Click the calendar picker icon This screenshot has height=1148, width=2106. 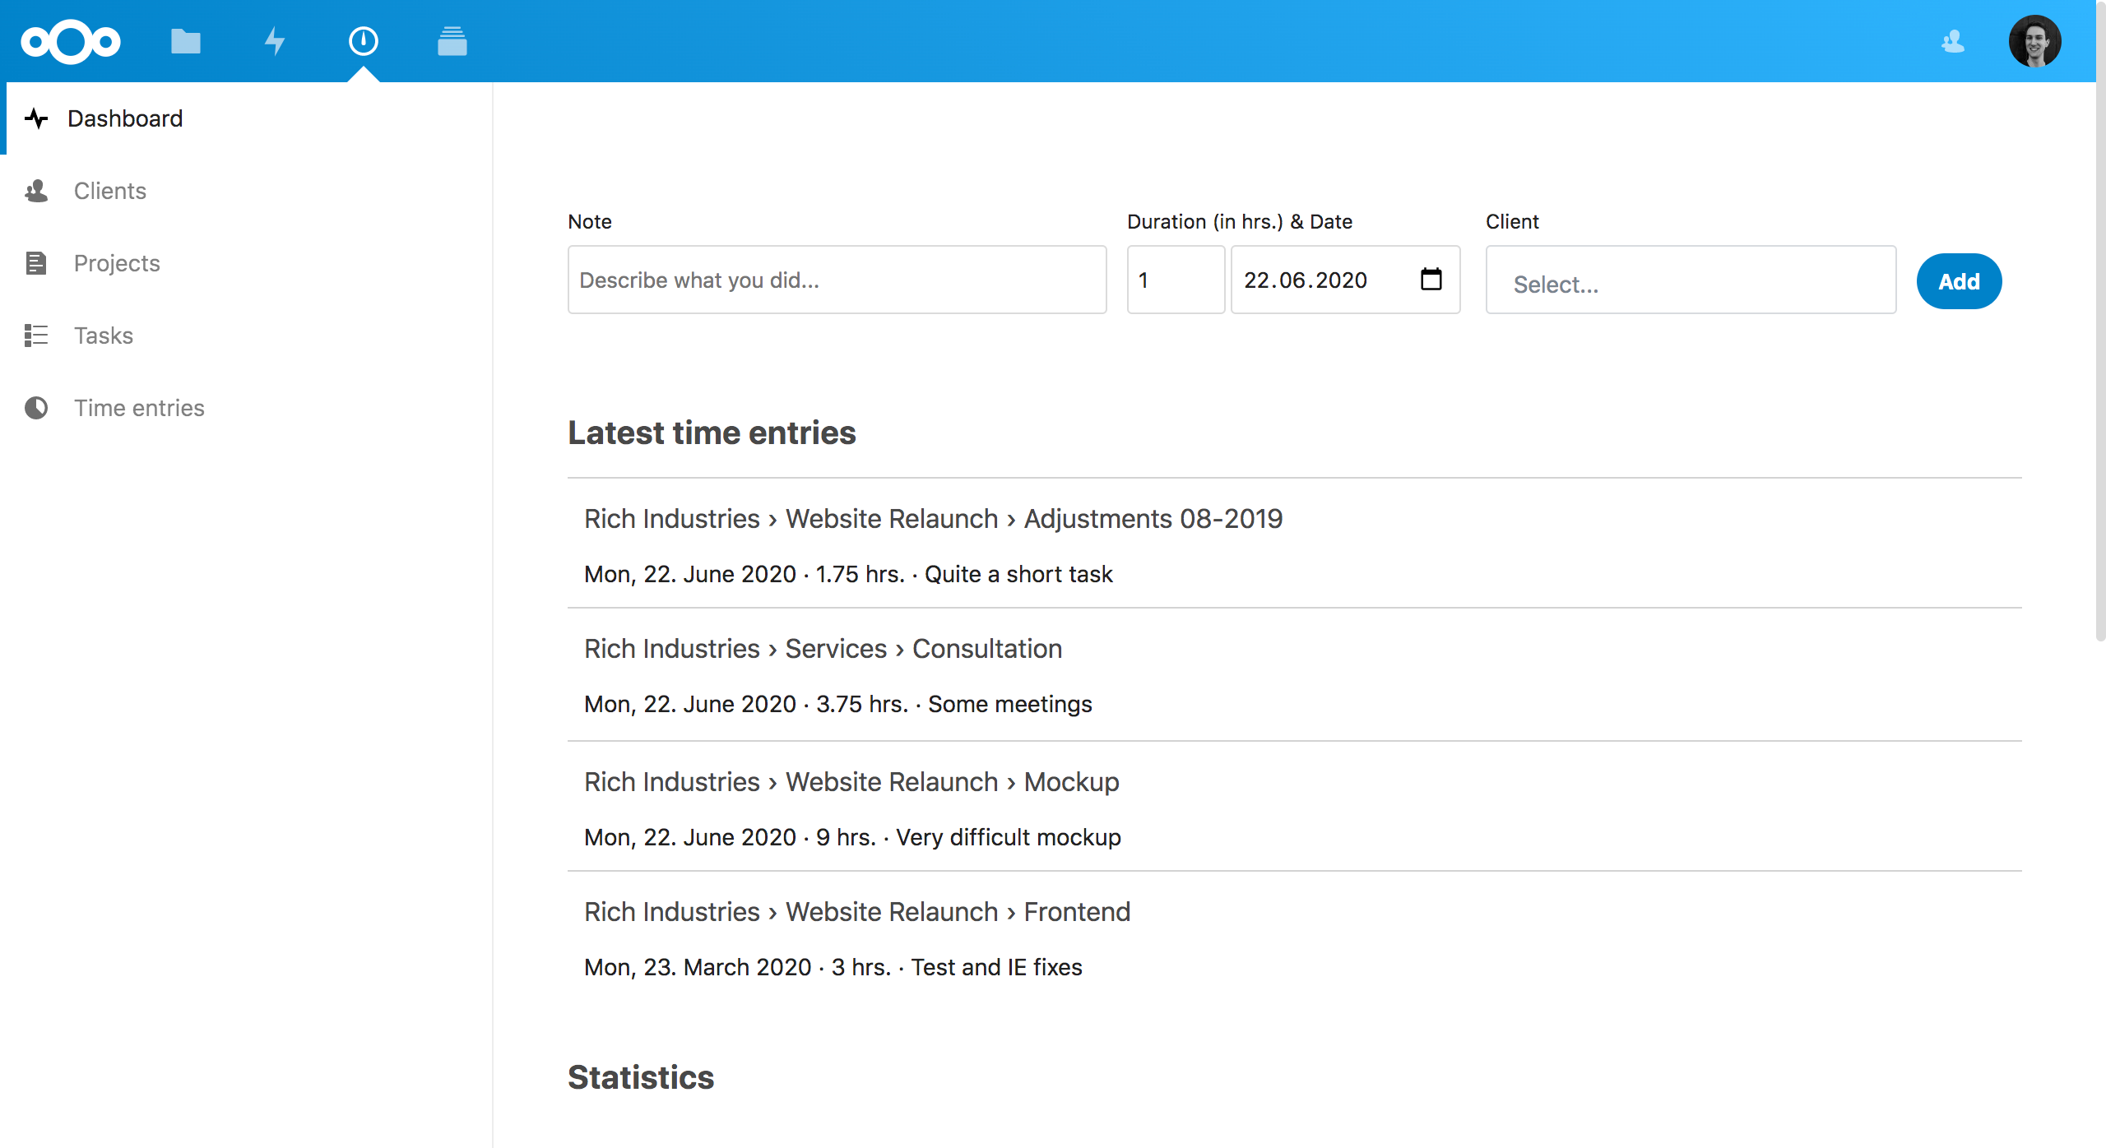[x=1431, y=280]
